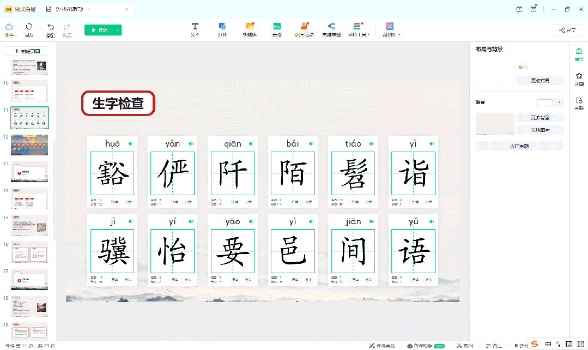Select slide 12 thumbnail in the slide panel
Image resolution: width=588 pixels, height=350 pixels.
point(29,144)
